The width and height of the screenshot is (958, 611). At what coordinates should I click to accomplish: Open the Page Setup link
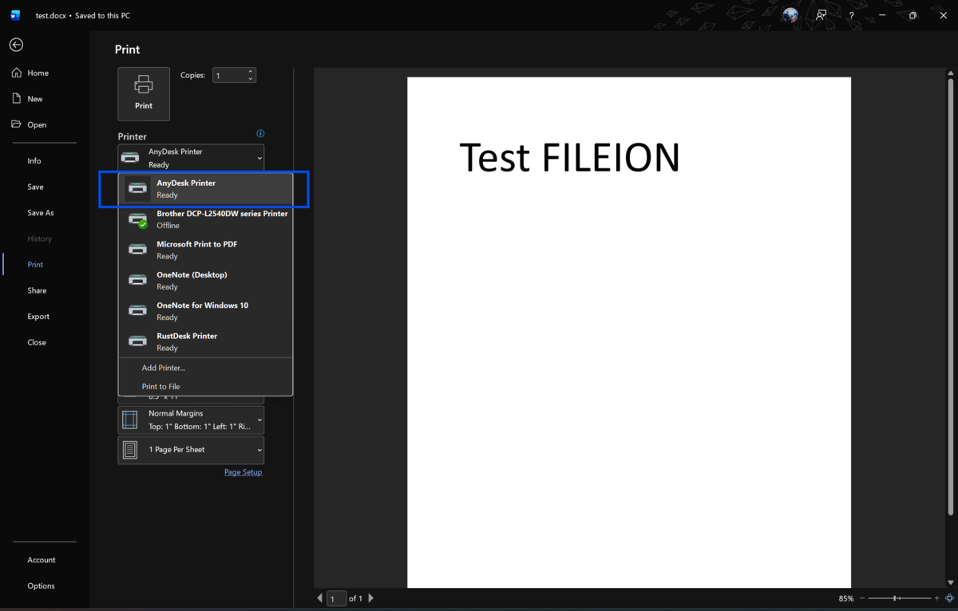click(x=243, y=472)
